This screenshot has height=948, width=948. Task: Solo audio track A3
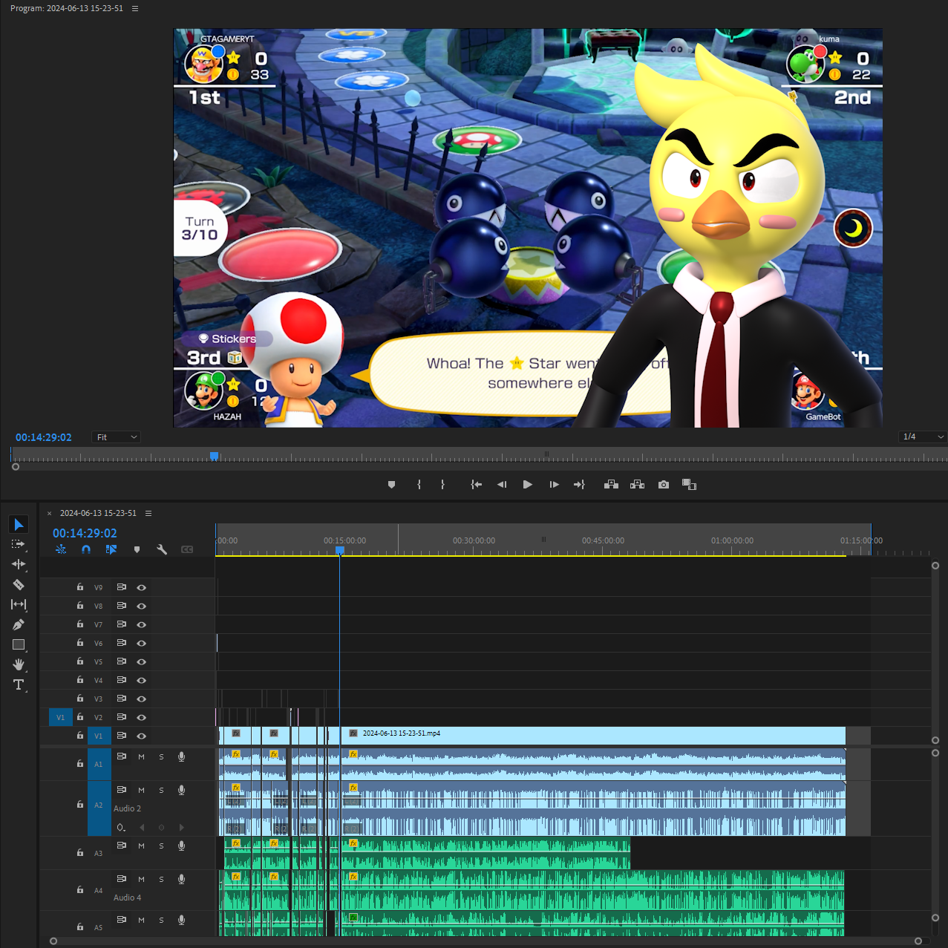(161, 846)
